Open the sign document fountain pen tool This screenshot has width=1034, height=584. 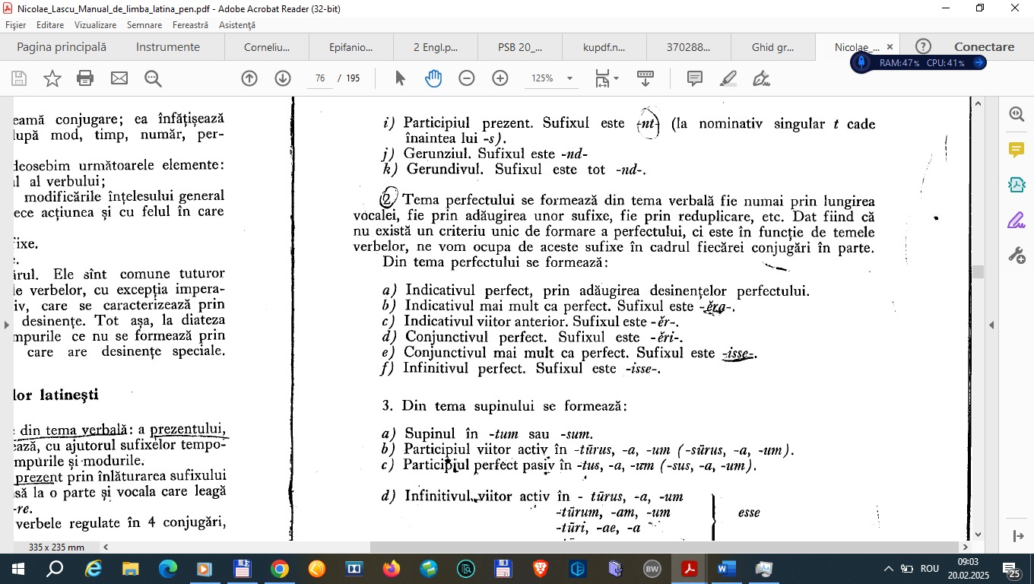pos(761,78)
